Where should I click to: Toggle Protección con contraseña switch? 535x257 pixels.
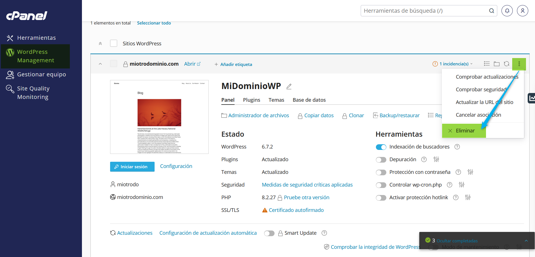click(x=381, y=172)
